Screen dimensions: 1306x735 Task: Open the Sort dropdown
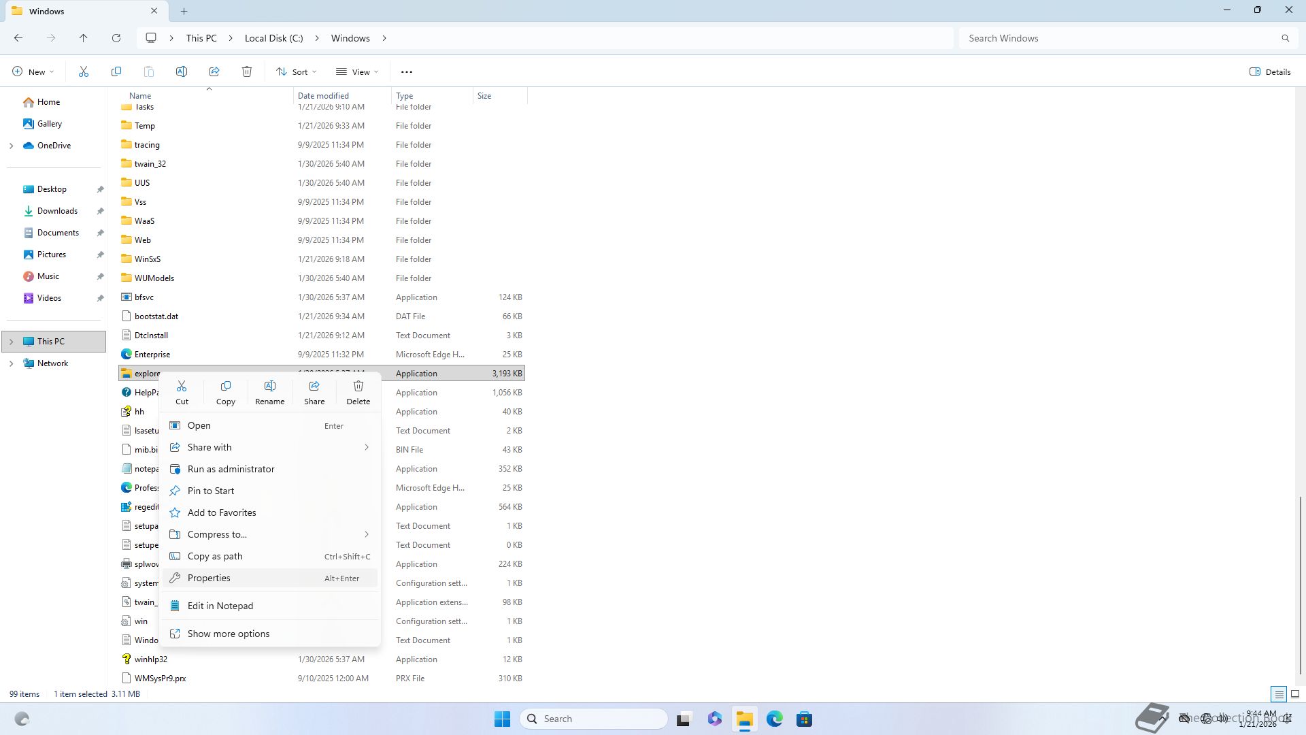[x=297, y=71]
